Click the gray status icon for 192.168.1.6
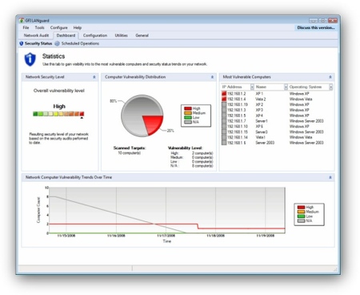360x295 pixels. [224, 143]
